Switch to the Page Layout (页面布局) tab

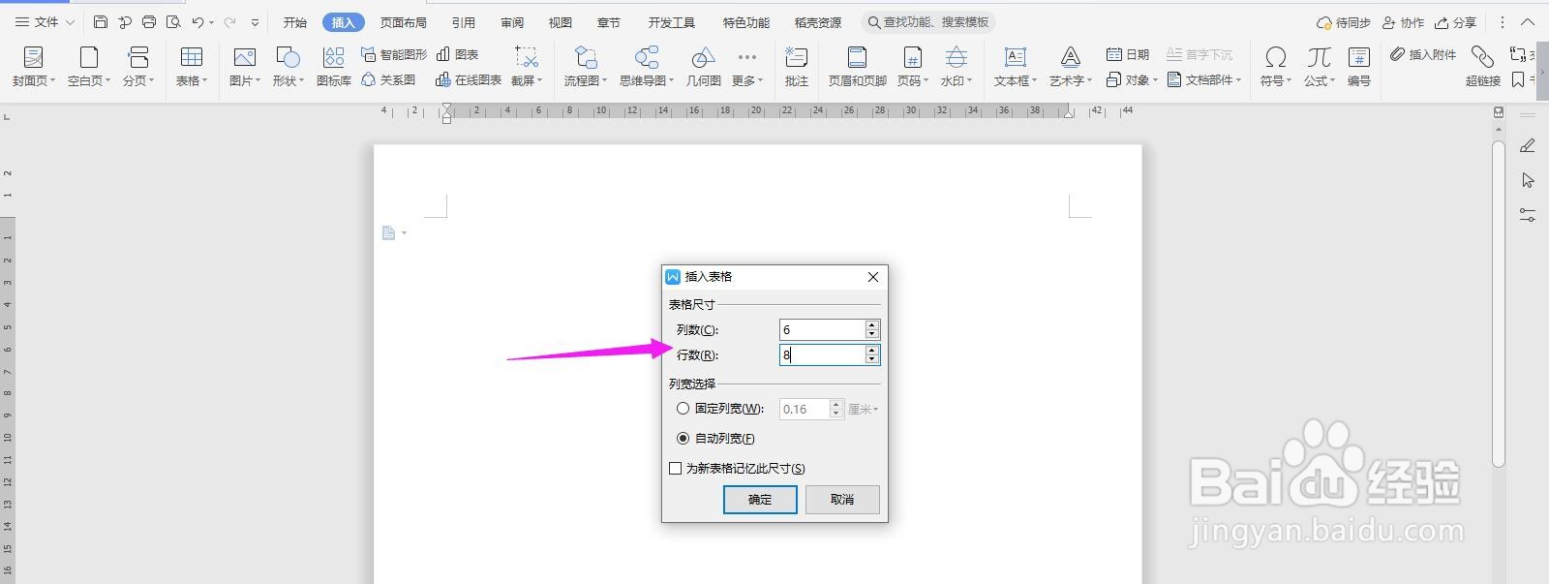click(x=403, y=21)
